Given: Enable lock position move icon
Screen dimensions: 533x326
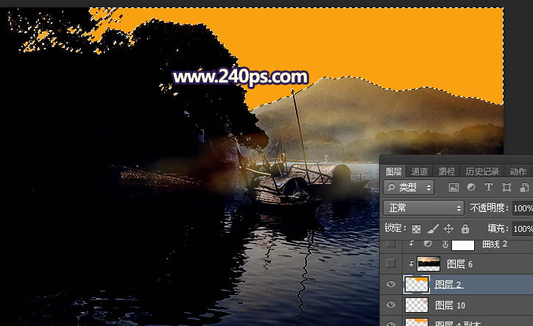Looking at the screenshot, I should 448,229.
